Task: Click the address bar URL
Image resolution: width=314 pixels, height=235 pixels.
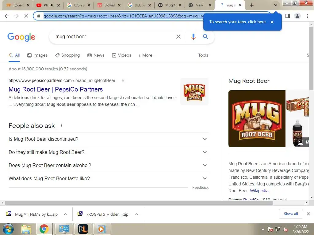Action: [123, 16]
